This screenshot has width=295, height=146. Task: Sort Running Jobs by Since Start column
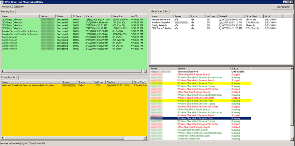(x=120, y=16)
